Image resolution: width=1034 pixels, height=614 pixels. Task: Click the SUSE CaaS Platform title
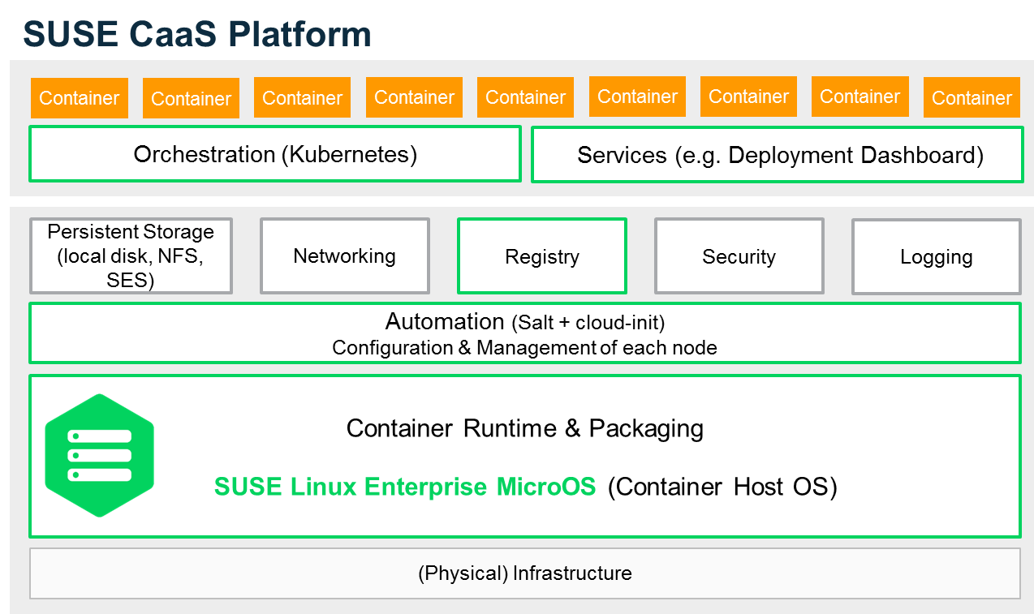197,33
